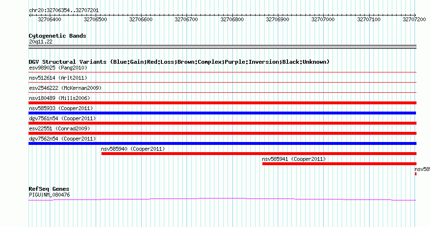Open the esv2546222 (McKernan2009) variant label
The image size is (430, 227).
coord(65,88)
